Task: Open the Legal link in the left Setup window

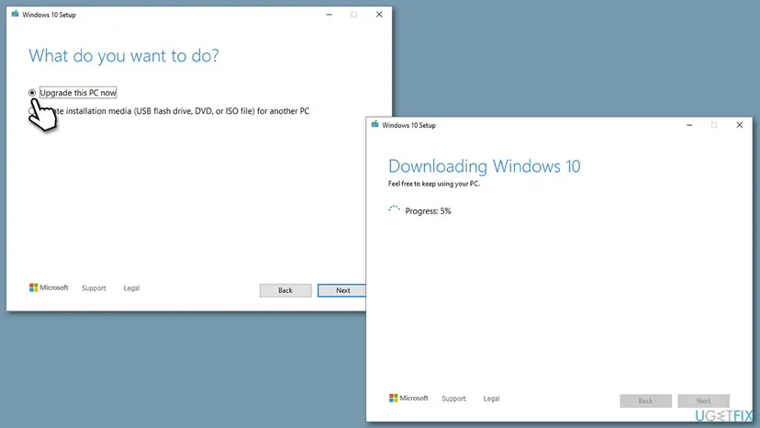Action: point(131,288)
